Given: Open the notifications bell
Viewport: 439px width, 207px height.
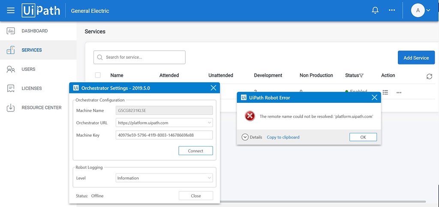Looking at the screenshot, I should (375, 10).
